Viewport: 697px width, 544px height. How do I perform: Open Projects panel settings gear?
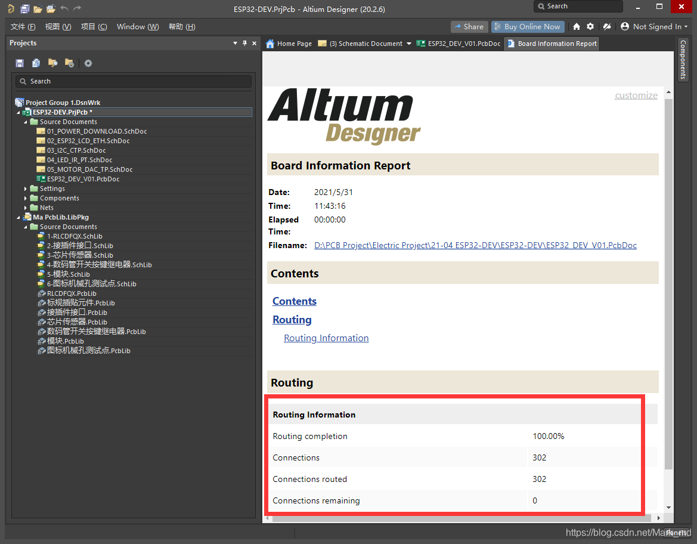88,63
